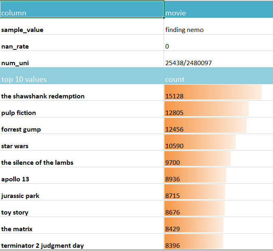
Task: Select the count cell '15128'
Action: (x=218, y=92)
